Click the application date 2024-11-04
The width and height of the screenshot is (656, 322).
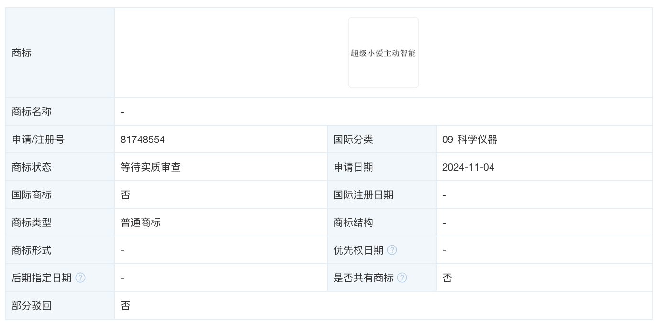[468, 167]
